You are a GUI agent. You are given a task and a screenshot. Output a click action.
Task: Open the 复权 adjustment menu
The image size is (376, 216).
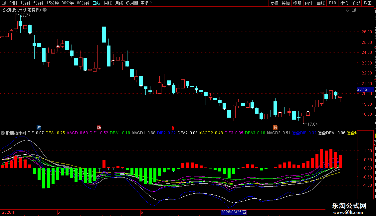point(274,3)
